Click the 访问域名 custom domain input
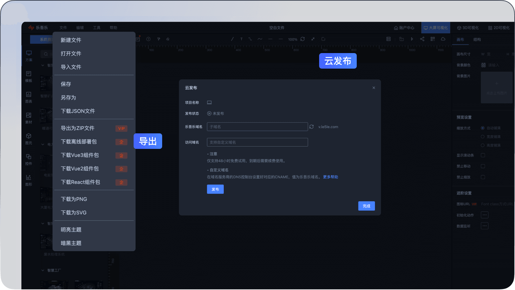The width and height of the screenshot is (515, 290). pos(257,142)
